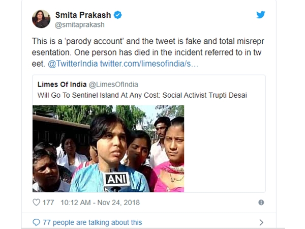This screenshot has height=229, width=305.
Task: Select the main tweet text about the parody account
Action: (148, 52)
